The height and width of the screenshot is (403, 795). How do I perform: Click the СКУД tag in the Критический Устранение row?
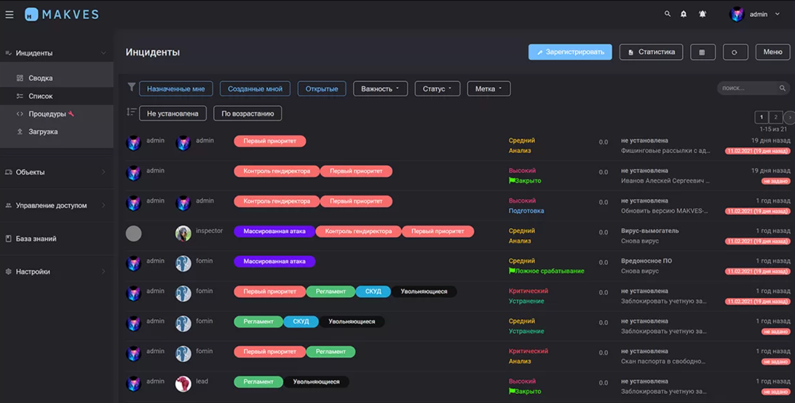click(x=373, y=291)
